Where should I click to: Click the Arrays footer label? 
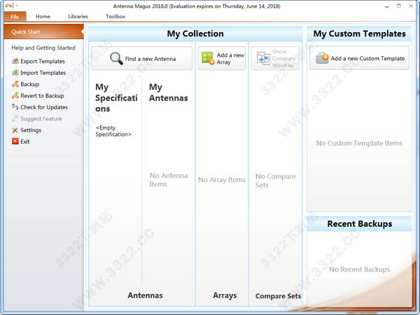point(225,295)
